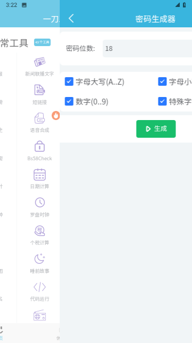
Task: Tap the 3:22 clock in status bar
Action: pos(12,5)
